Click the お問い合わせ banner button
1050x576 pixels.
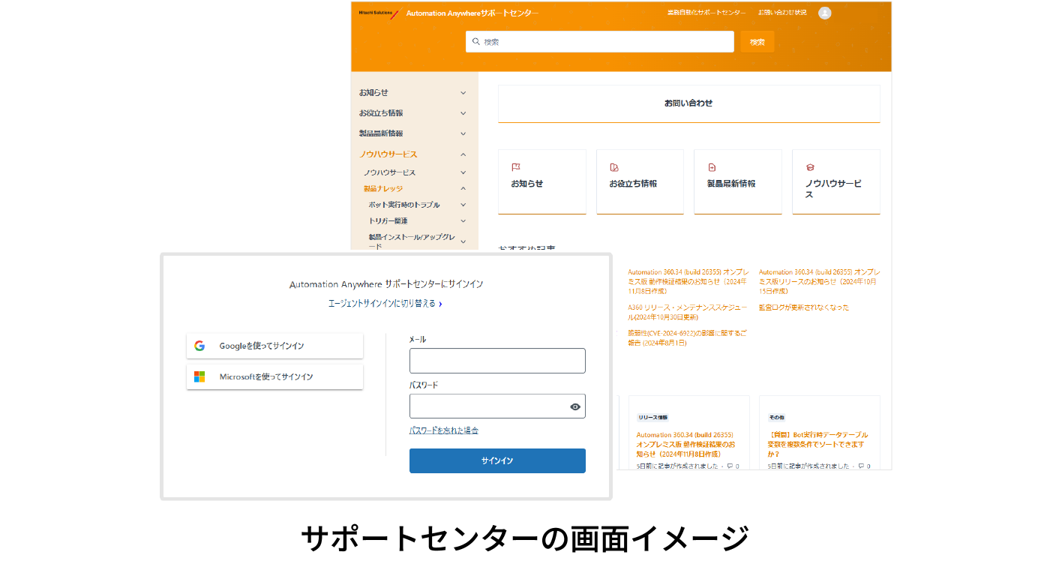(x=689, y=103)
